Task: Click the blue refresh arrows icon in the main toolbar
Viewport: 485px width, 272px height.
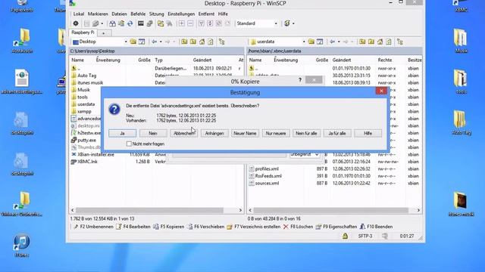Action: [130, 23]
